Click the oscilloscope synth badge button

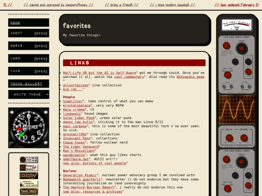[x=29, y=160]
